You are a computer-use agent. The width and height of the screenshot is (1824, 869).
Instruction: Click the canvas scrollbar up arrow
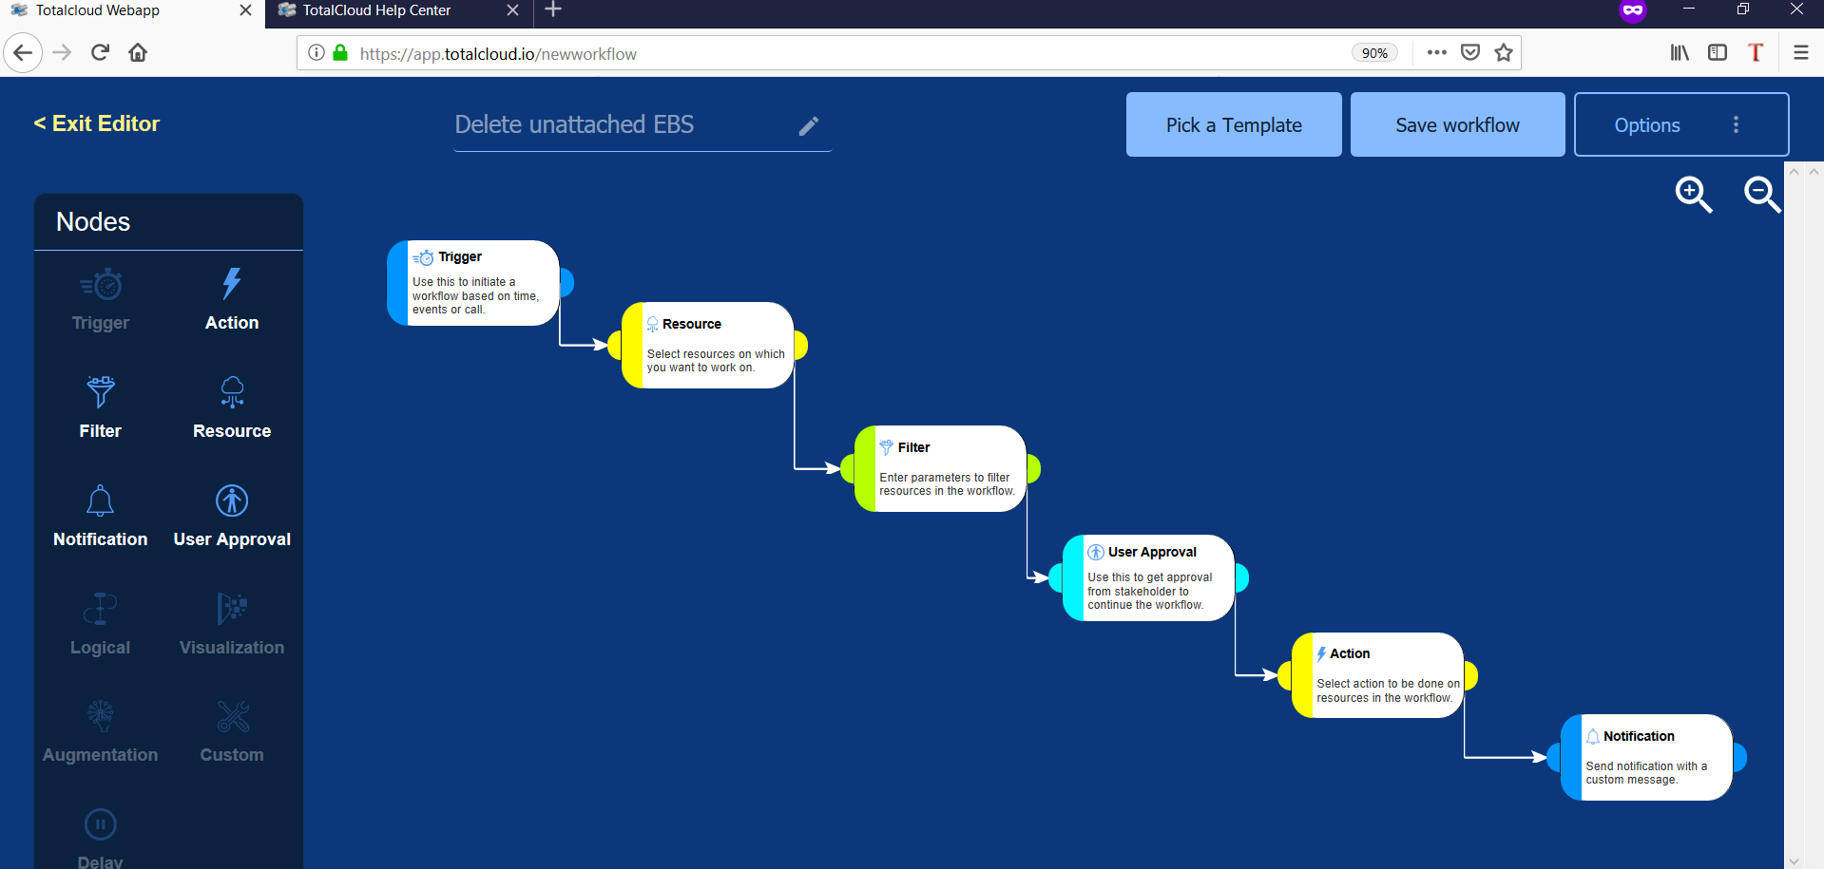[1794, 172]
